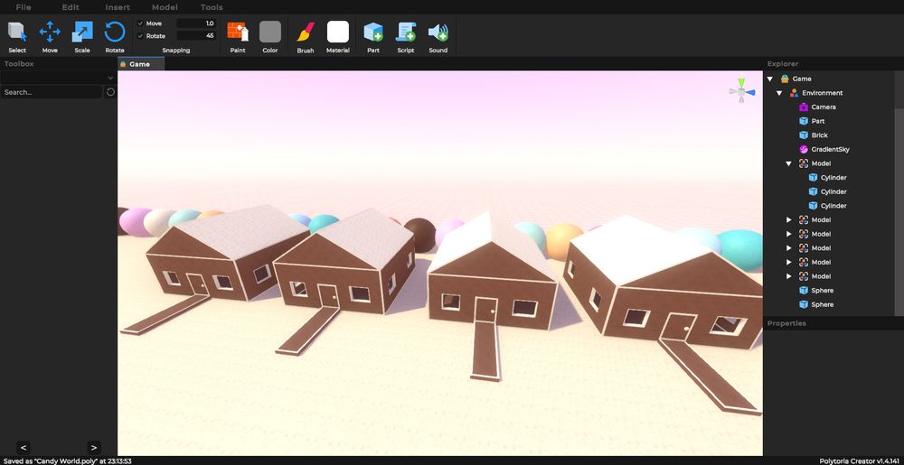Select the Brush tool
Image resolution: width=904 pixels, height=465 pixels.
pos(306,37)
